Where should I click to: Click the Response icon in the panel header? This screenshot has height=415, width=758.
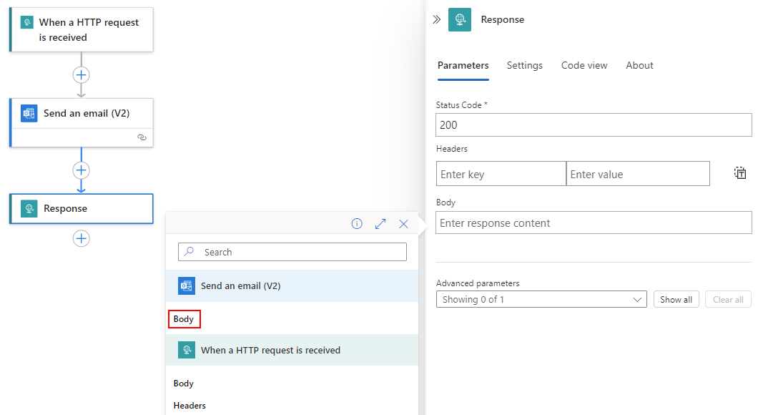(x=460, y=19)
